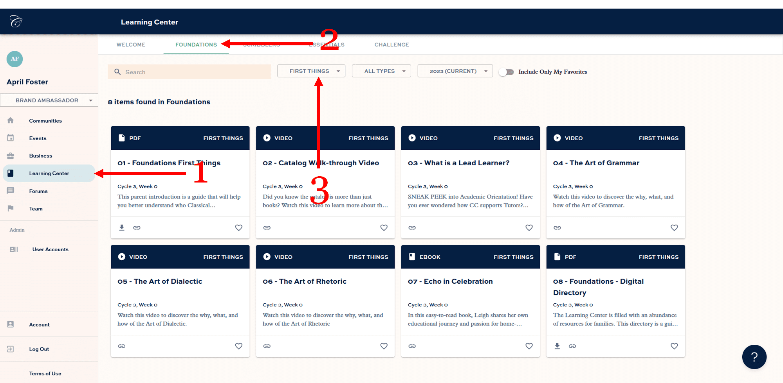Select the Team flag icon
Screen dimensions: 783x383
tap(11, 208)
